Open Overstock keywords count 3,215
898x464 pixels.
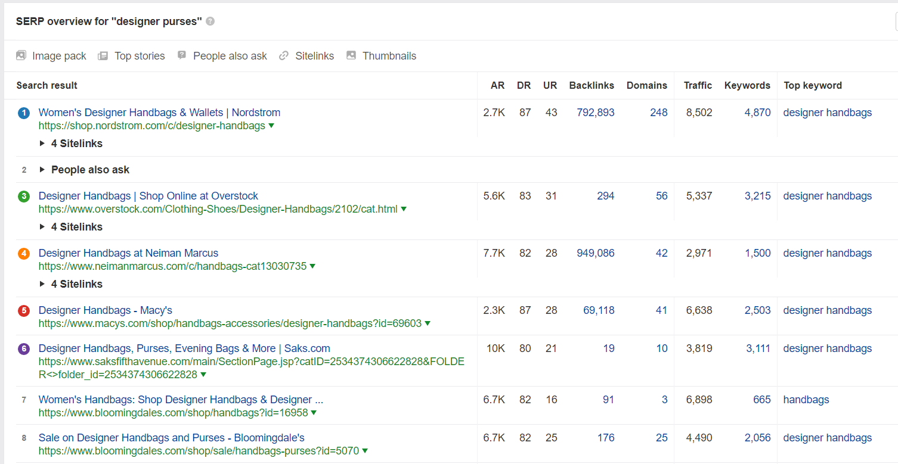pos(758,196)
